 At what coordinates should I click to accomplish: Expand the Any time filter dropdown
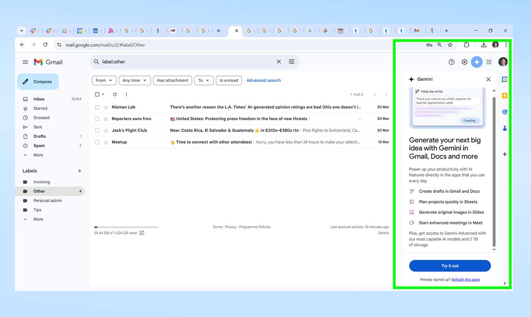(135, 80)
